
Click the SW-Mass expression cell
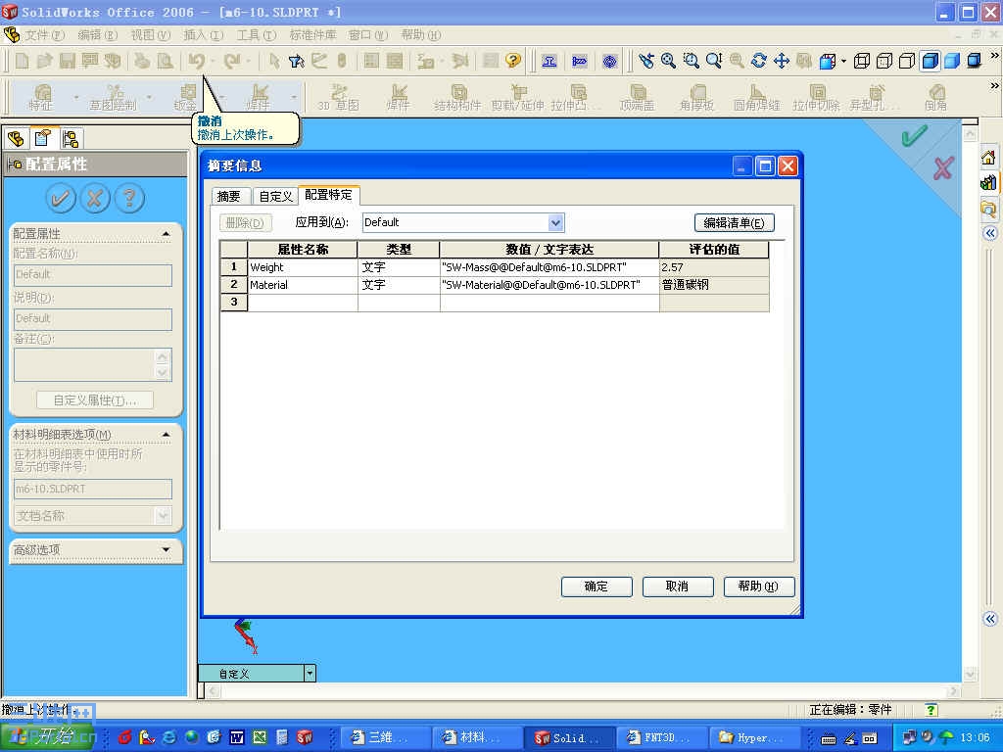[x=549, y=267]
